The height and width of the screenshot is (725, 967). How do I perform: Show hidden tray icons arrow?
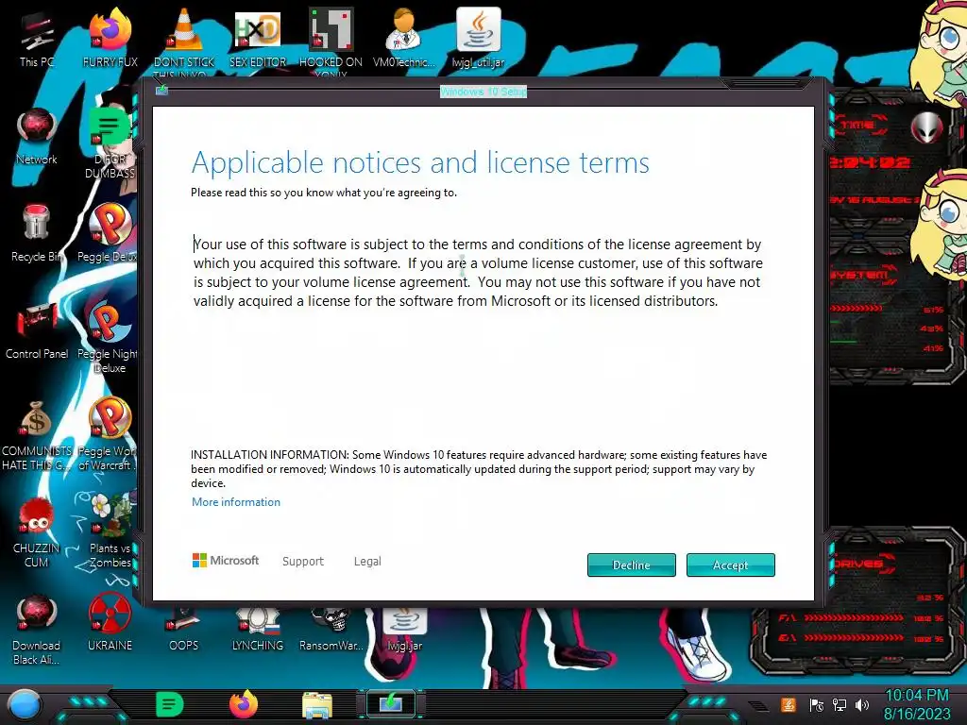[x=758, y=706]
